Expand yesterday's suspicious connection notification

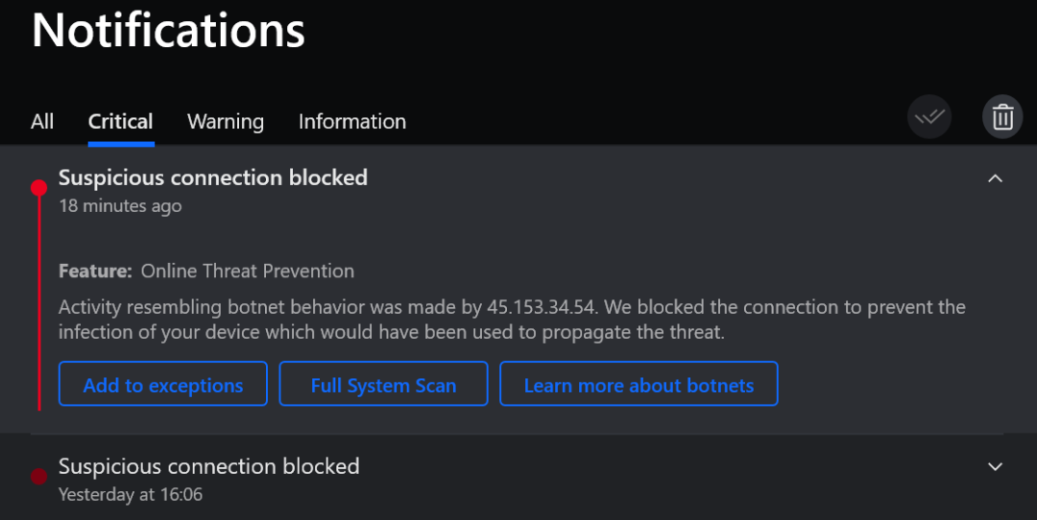(996, 466)
